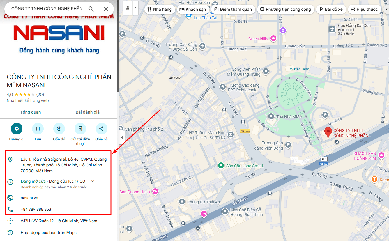389x241 pixels.
Task: Switch to the Tổng quan tab
Action: click(31, 112)
